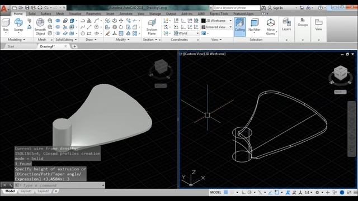Click the Move Gizmo tool
Image resolution: width=358 pixels, height=201 pixels.
271,27
